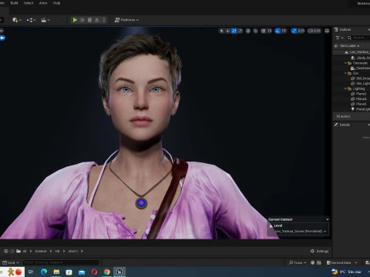Open the scale snap value dropdown
The image size is (370, 277).
click(x=301, y=31)
